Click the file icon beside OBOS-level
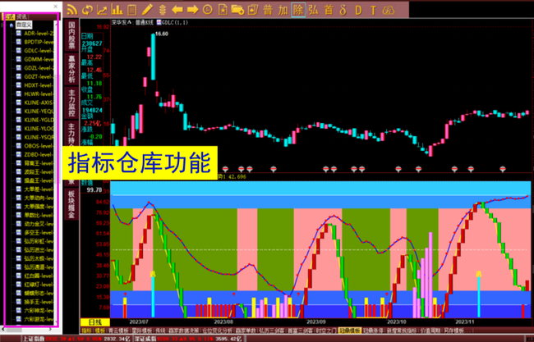 [19, 146]
